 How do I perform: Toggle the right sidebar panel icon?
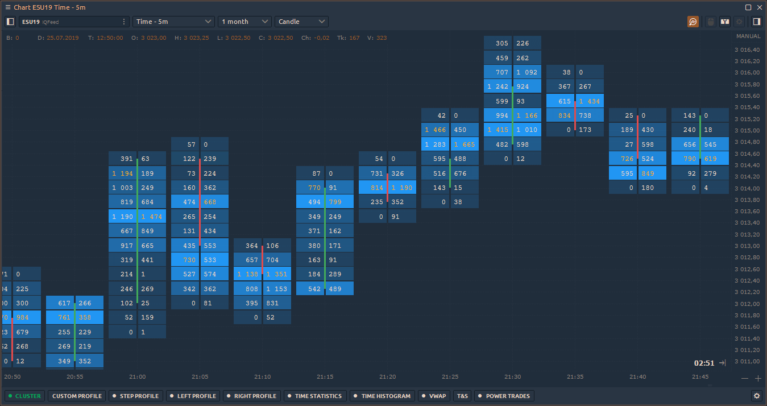coord(757,21)
